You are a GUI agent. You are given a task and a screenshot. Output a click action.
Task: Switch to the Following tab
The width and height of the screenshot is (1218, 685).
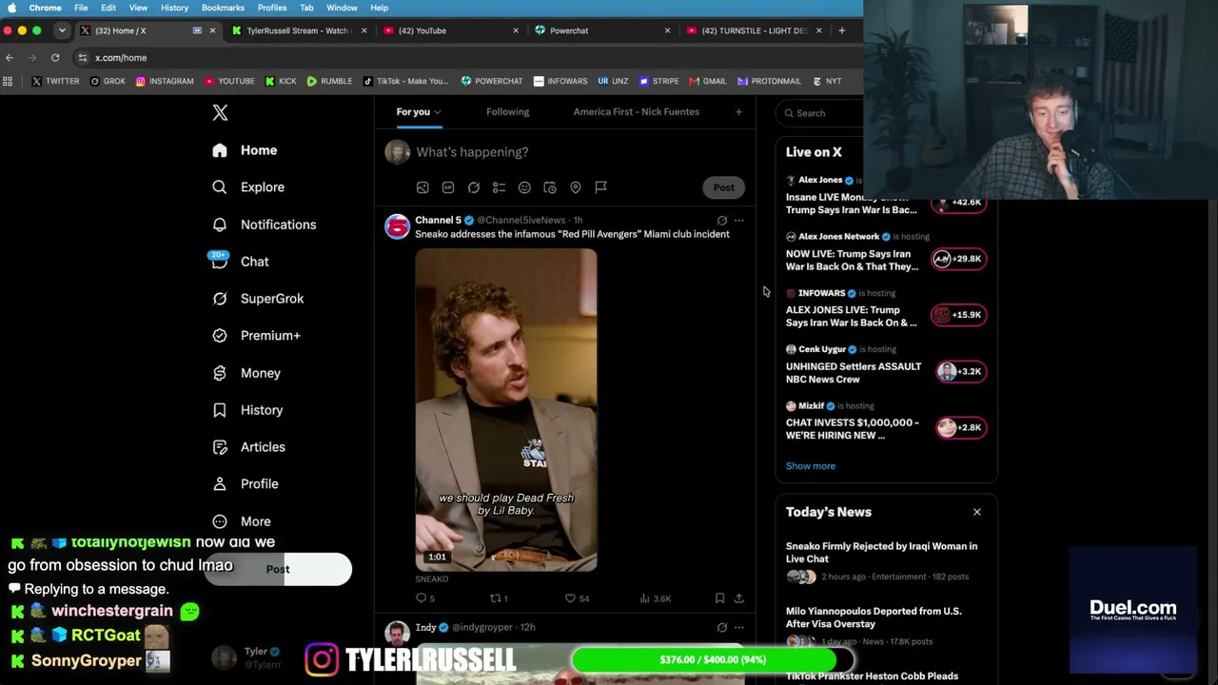[x=508, y=112]
